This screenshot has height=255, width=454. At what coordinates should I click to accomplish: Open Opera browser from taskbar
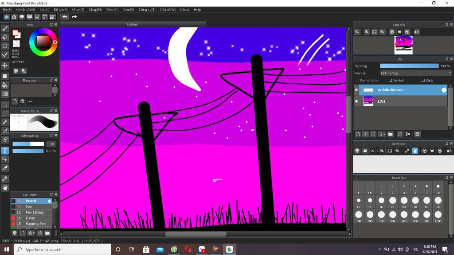(188, 249)
